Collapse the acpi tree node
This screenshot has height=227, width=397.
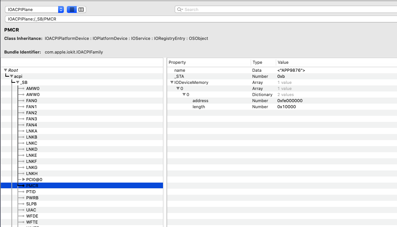click(x=11, y=76)
